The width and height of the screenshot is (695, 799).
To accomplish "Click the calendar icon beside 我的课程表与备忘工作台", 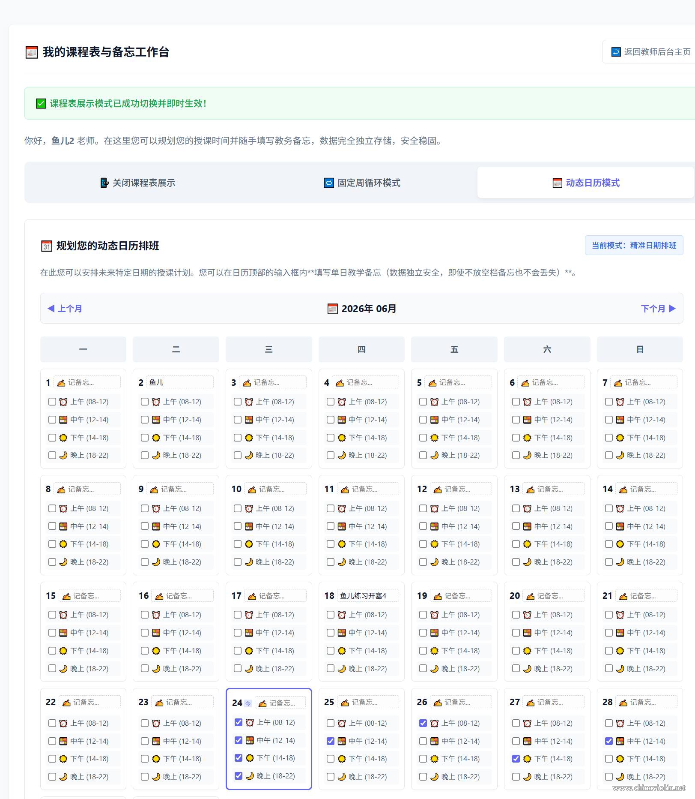I will click(32, 52).
